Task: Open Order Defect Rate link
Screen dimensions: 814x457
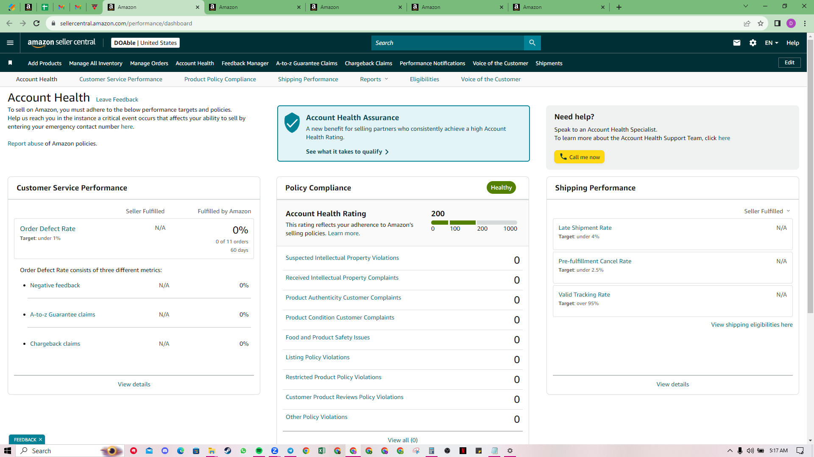Action: tap(47, 228)
